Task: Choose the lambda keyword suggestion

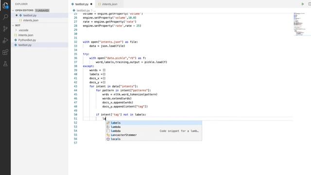Action: click(x=154, y=127)
